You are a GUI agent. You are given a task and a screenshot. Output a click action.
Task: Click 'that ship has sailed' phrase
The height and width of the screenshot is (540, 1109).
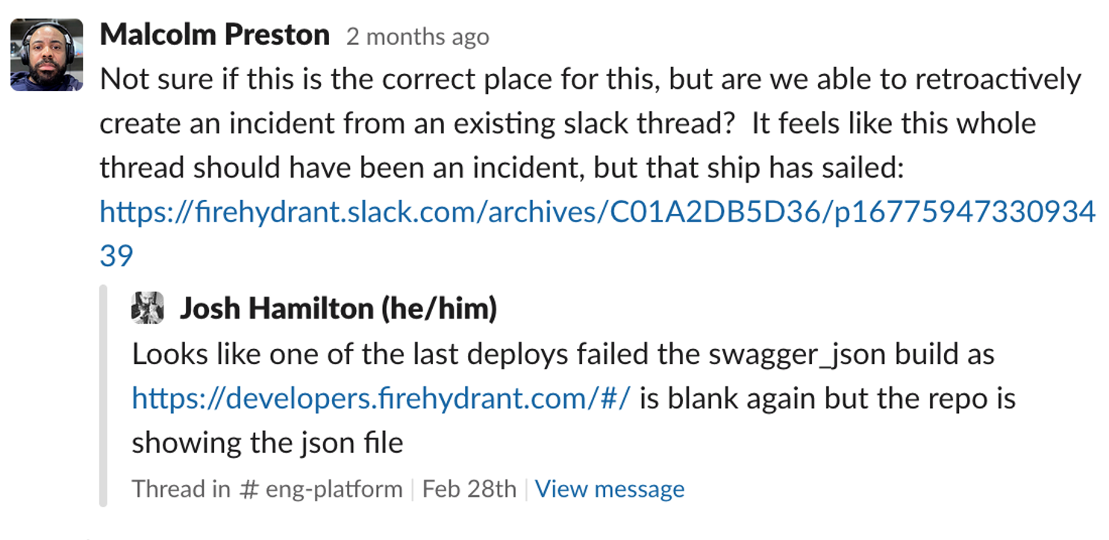(x=774, y=169)
